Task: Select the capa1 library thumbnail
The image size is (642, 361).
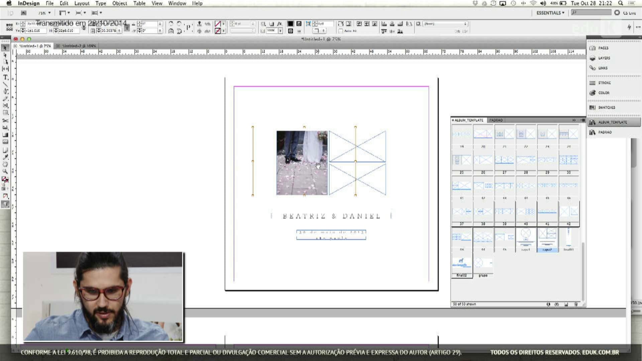Action: click(x=526, y=240)
